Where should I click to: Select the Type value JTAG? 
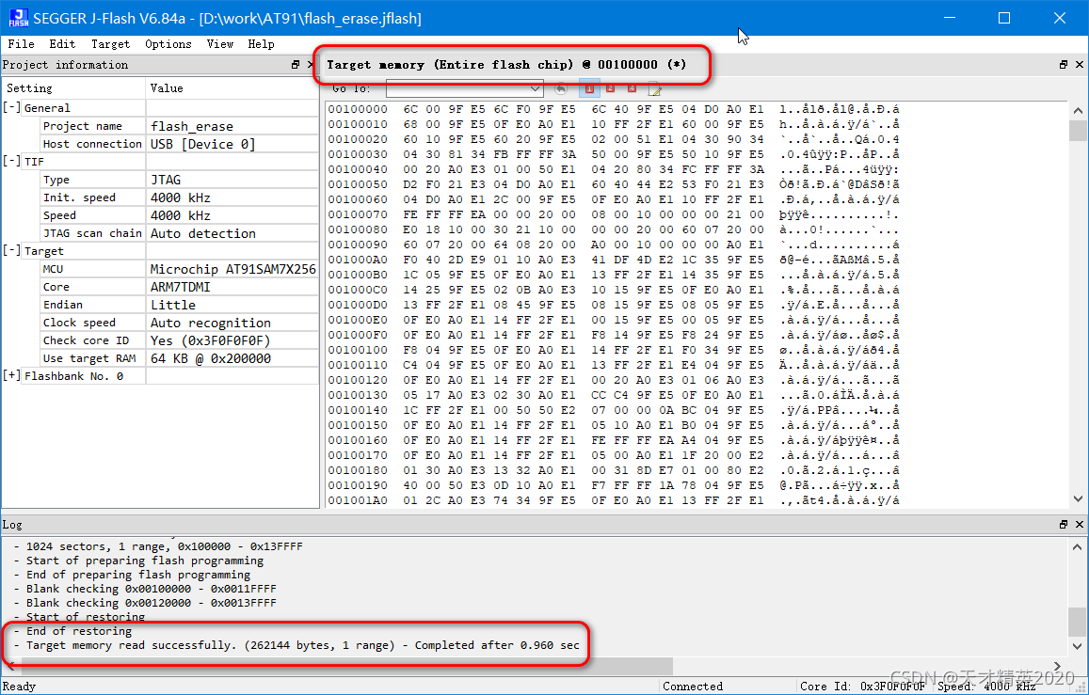pos(166,180)
